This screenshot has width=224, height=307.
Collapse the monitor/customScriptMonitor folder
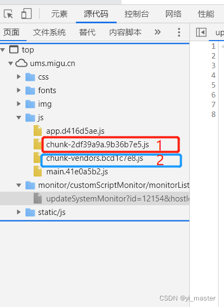tap(19, 185)
